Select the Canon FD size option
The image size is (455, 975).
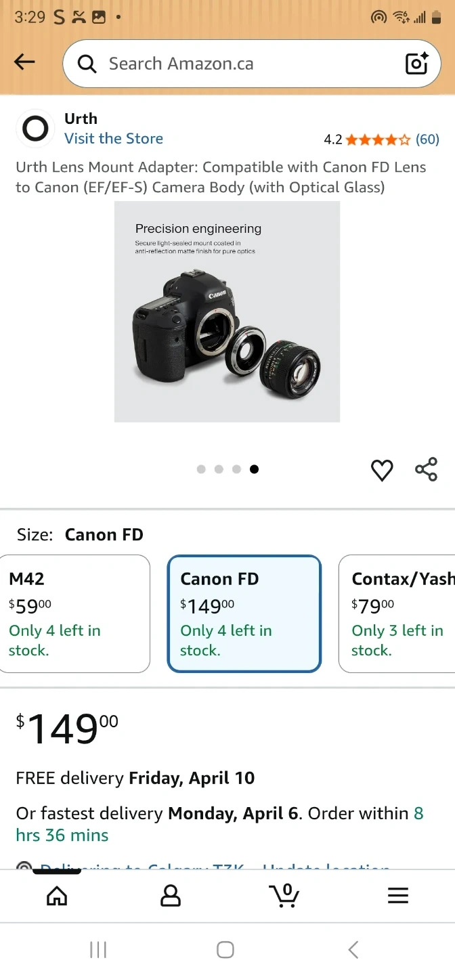click(x=244, y=613)
